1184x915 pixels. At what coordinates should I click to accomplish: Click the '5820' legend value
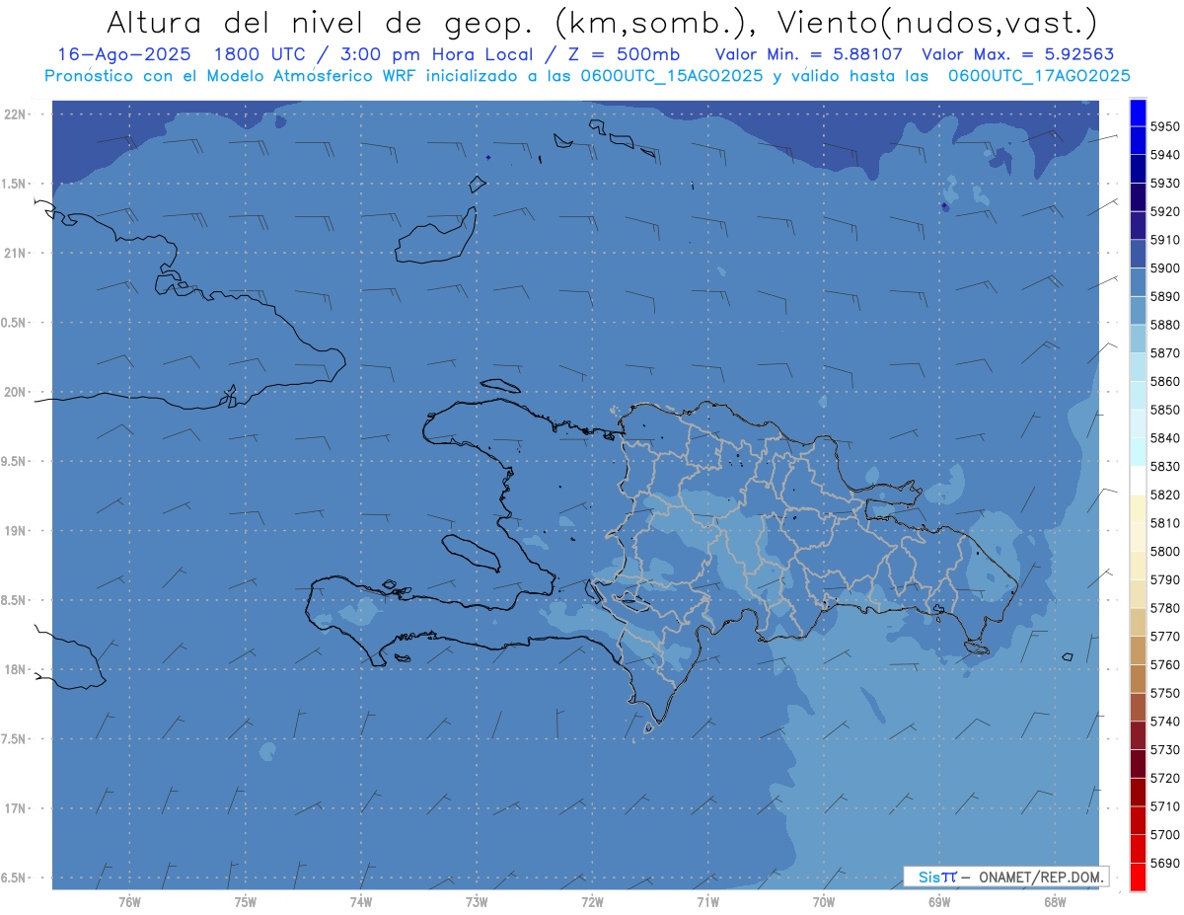1165,495
